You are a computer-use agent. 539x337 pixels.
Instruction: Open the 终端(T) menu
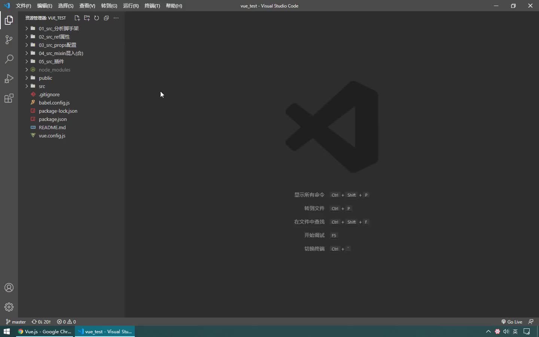pyautogui.click(x=152, y=6)
